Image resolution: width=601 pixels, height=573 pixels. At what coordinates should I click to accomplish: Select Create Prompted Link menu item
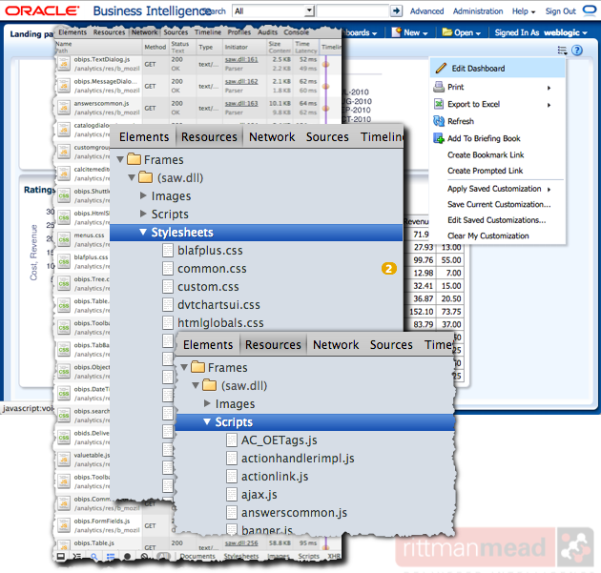tap(485, 171)
